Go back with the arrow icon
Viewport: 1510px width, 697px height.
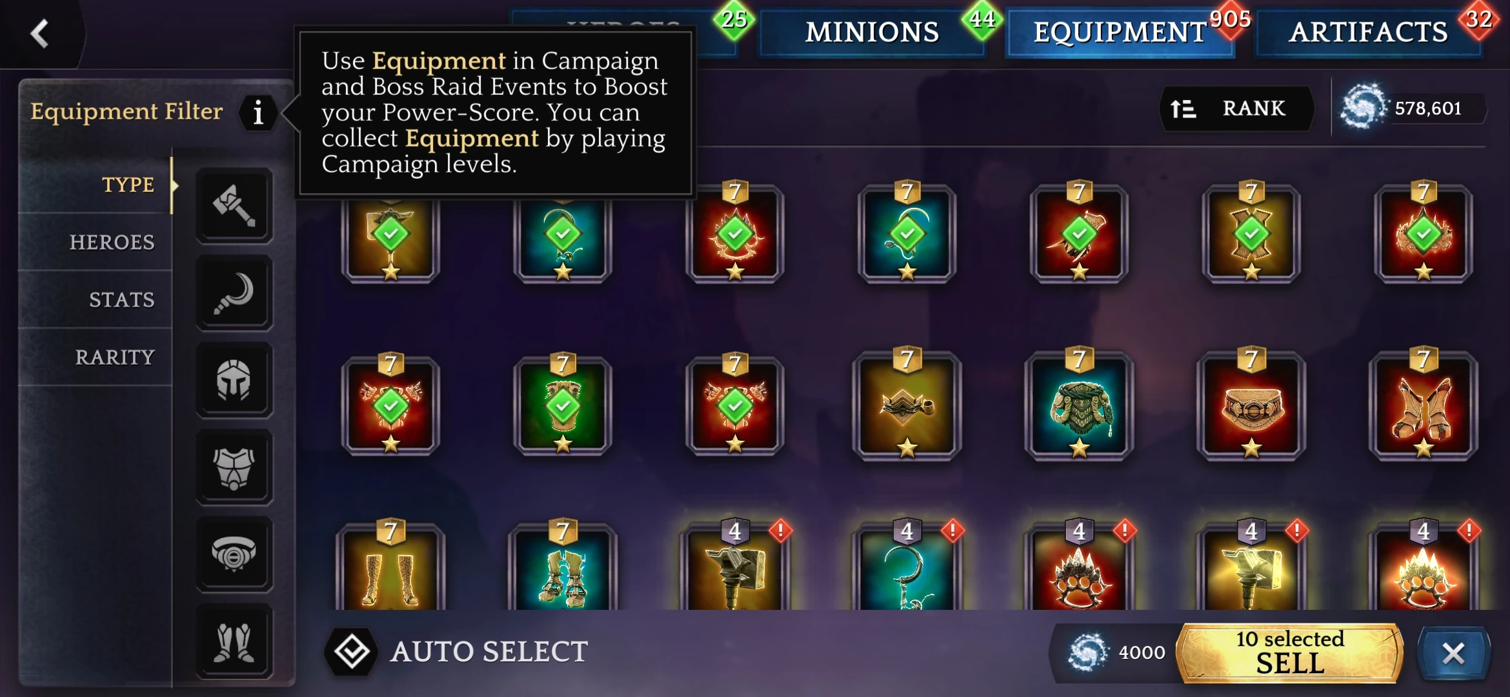click(x=40, y=34)
